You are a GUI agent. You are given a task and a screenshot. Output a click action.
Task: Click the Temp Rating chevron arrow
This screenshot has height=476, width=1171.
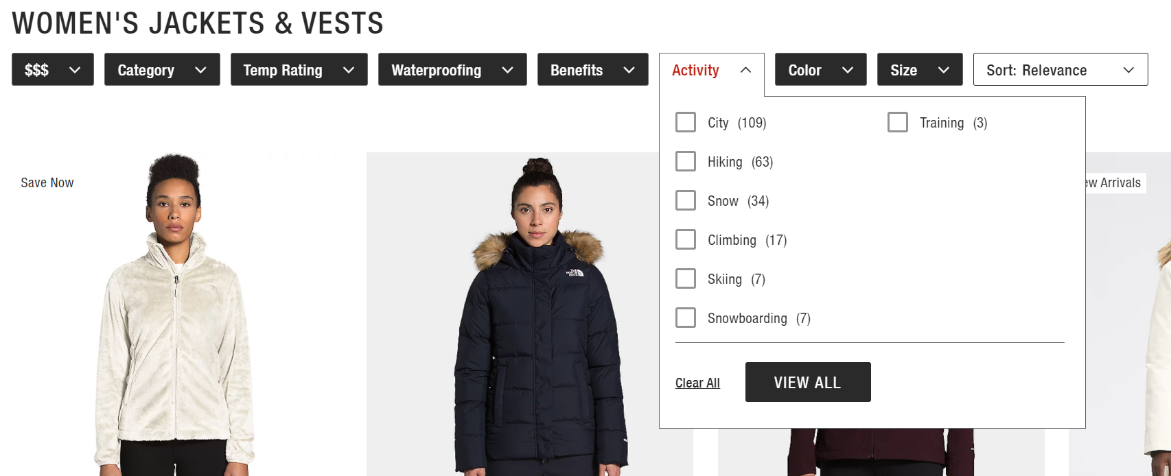click(349, 70)
